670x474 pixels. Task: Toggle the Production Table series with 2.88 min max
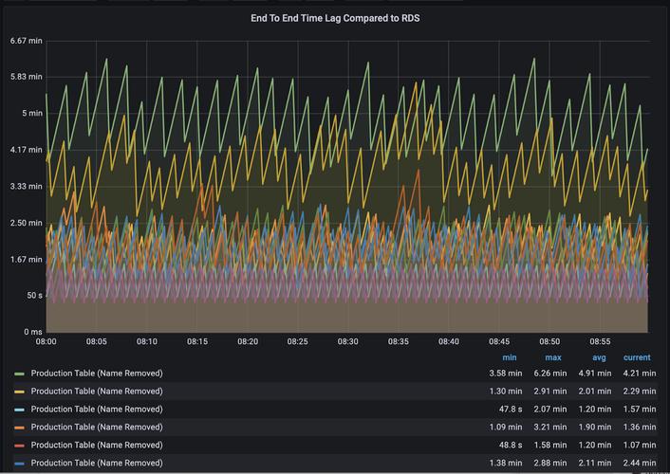pyautogui.click(x=97, y=463)
